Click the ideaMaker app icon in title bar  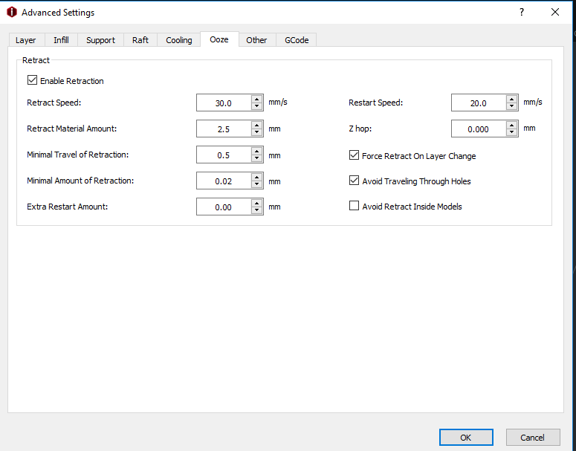[x=11, y=13]
